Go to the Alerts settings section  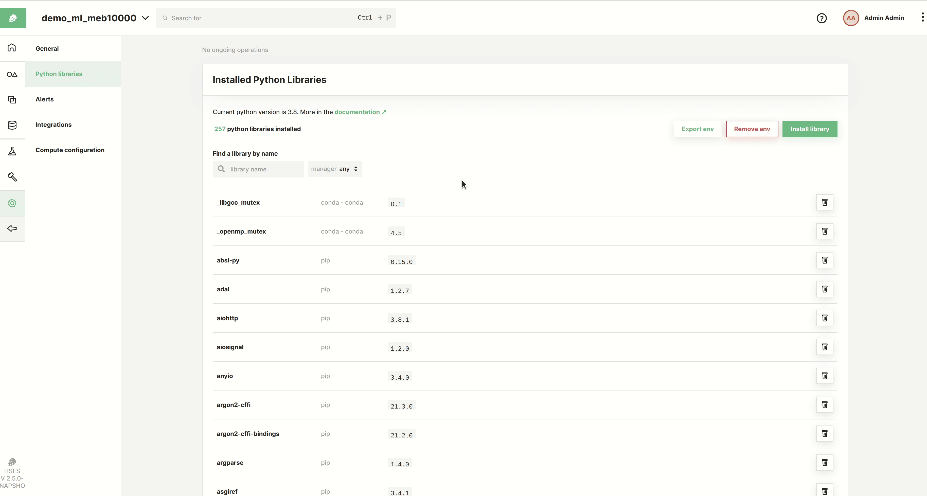click(x=73, y=99)
